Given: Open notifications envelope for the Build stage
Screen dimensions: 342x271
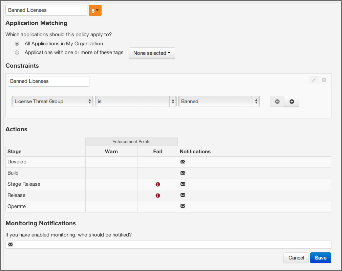Looking at the screenshot, I should (x=183, y=173).
